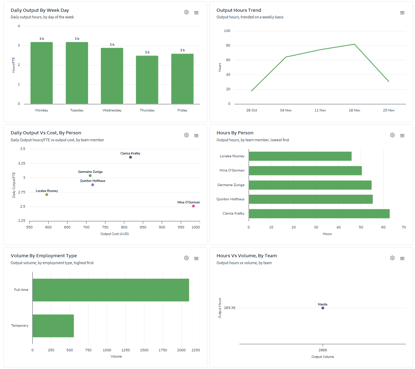This screenshot has width=415, height=369.
Task: Select the Monday bar in weekday chart
Action: coord(41,73)
